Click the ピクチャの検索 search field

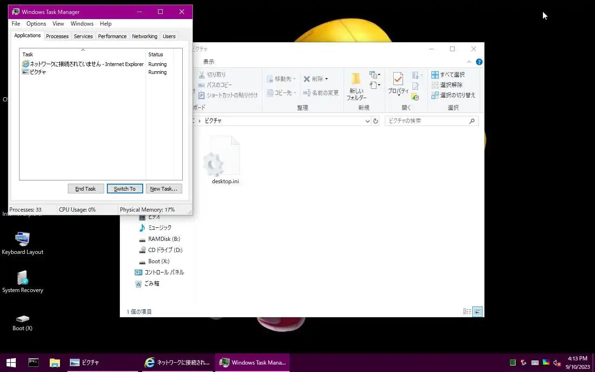431,121
